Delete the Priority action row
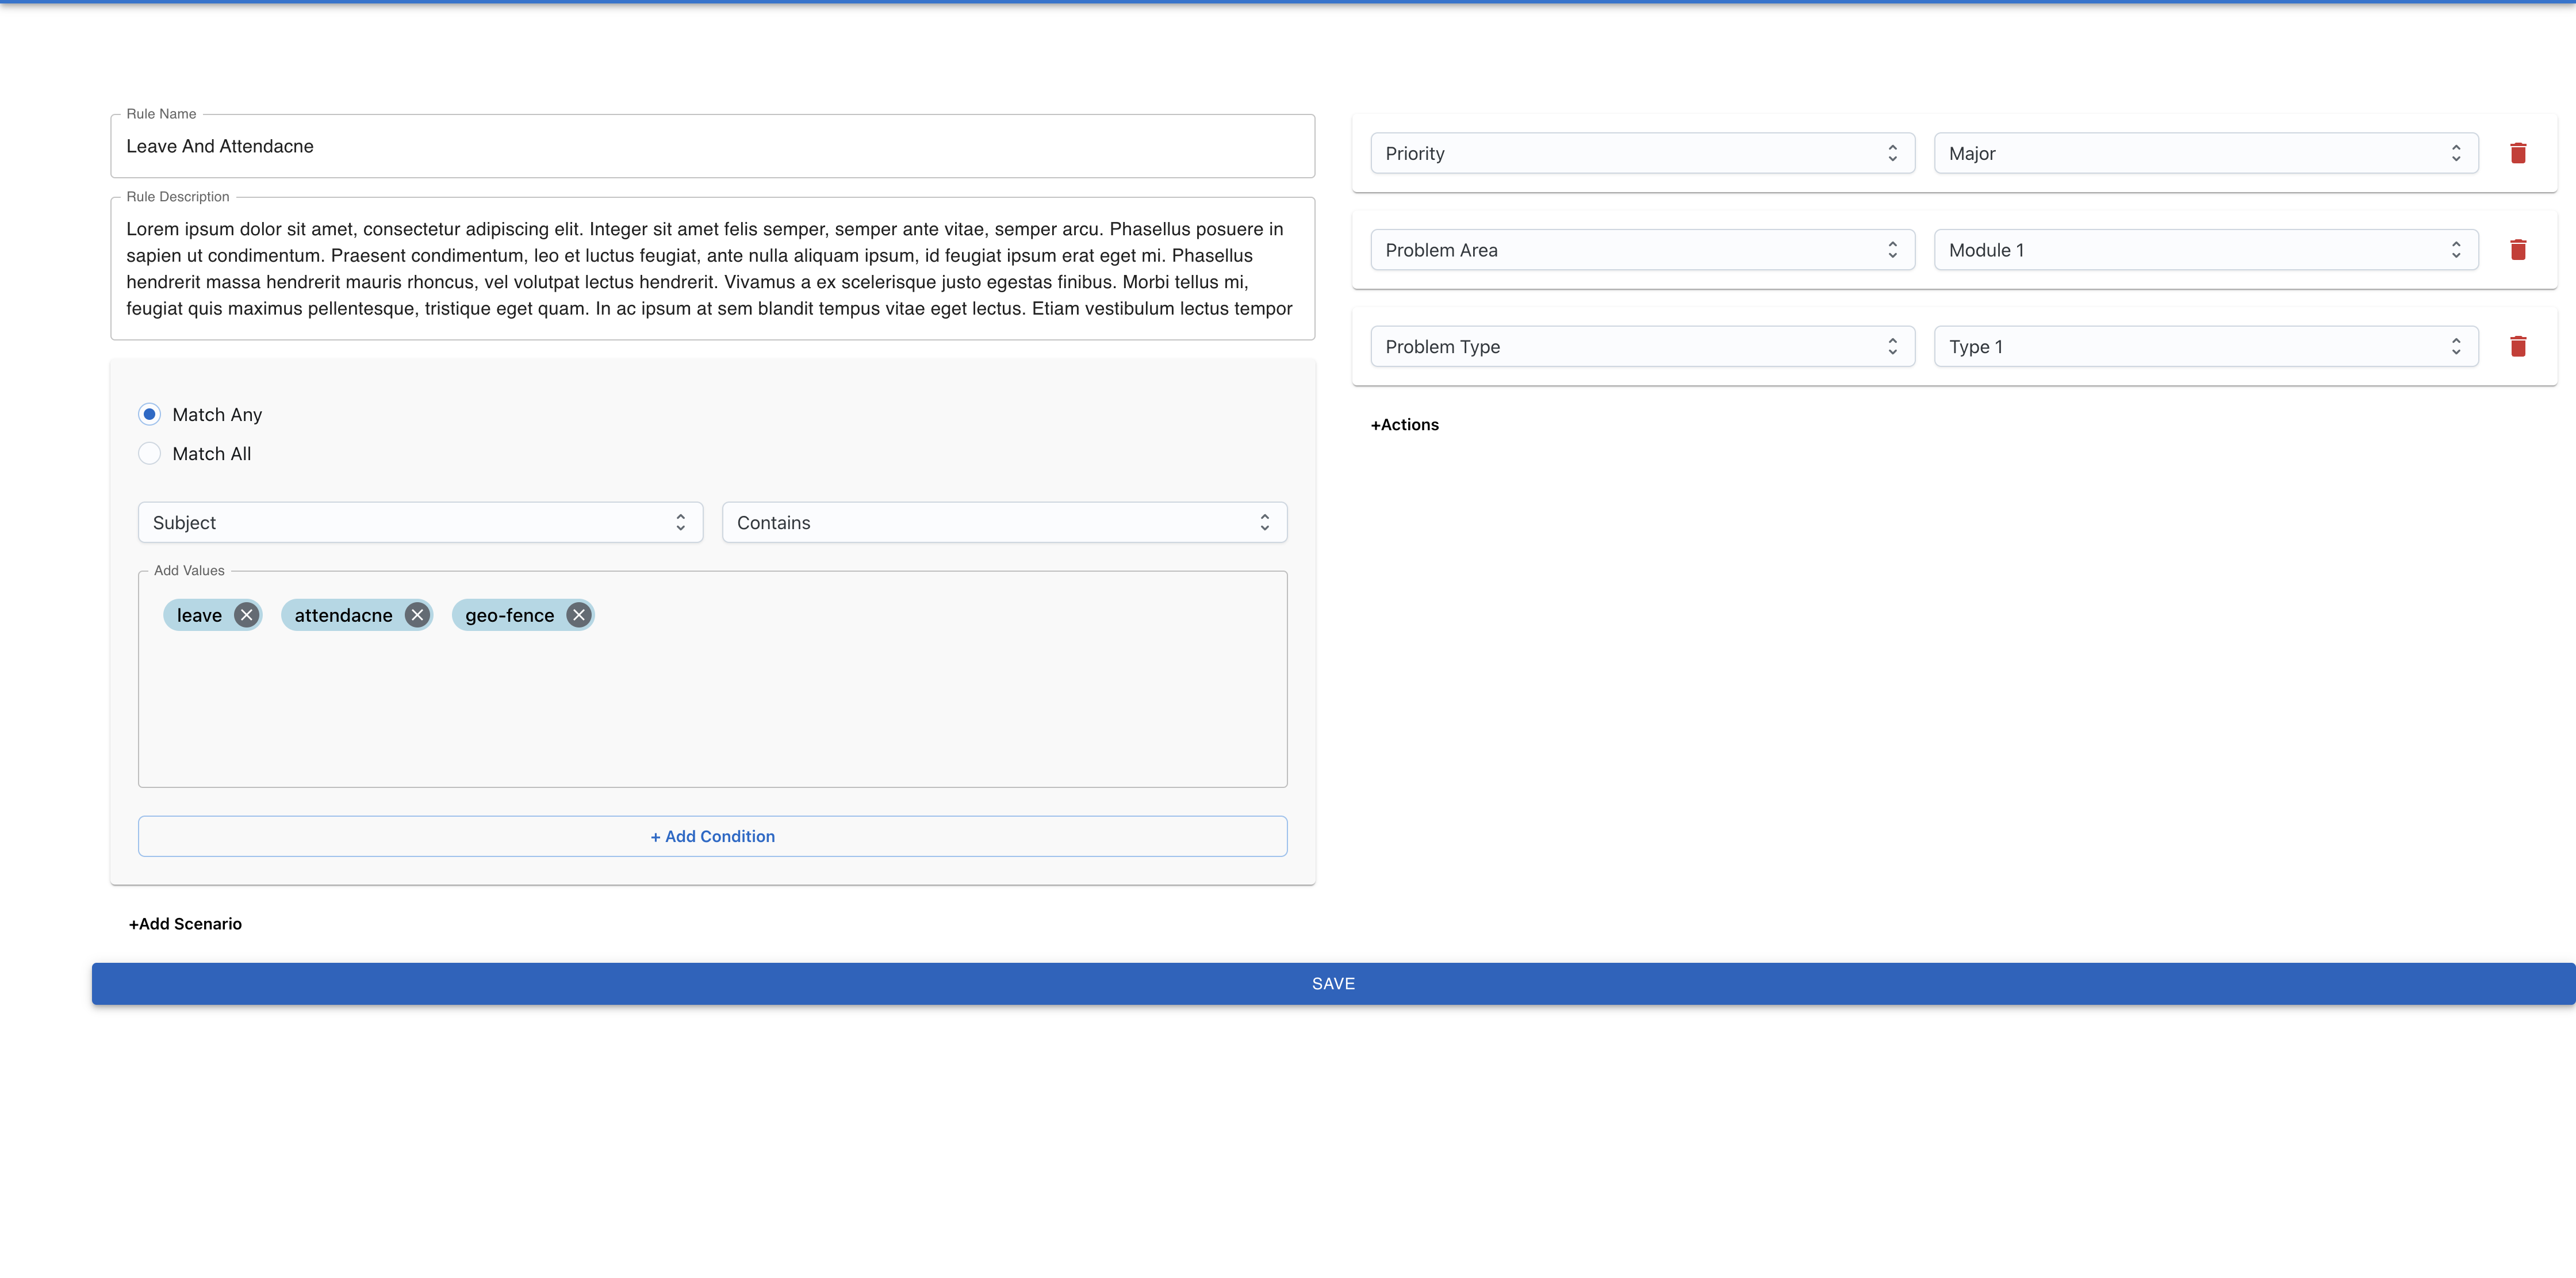This screenshot has width=2576, height=1278. pyautogui.click(x=2518, y=153)
